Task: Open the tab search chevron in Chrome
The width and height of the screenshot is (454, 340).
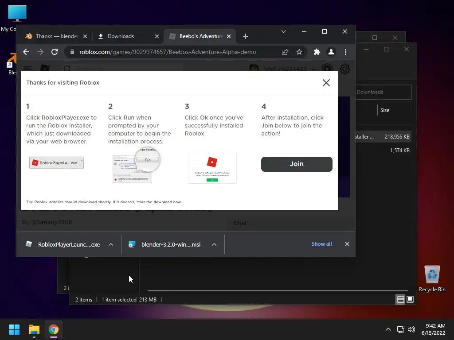Action: 284,31
